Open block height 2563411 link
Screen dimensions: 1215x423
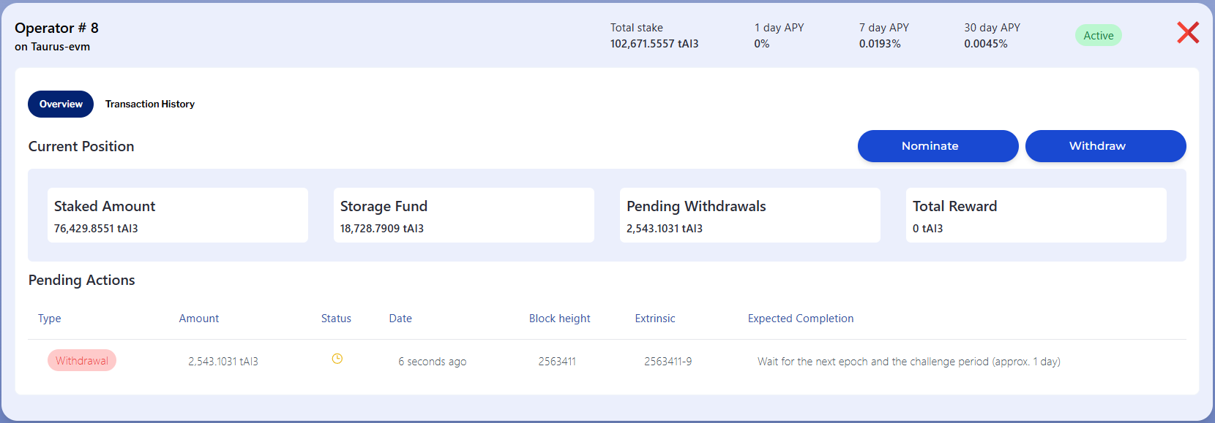pyautogui.click(x=557, y=362)
